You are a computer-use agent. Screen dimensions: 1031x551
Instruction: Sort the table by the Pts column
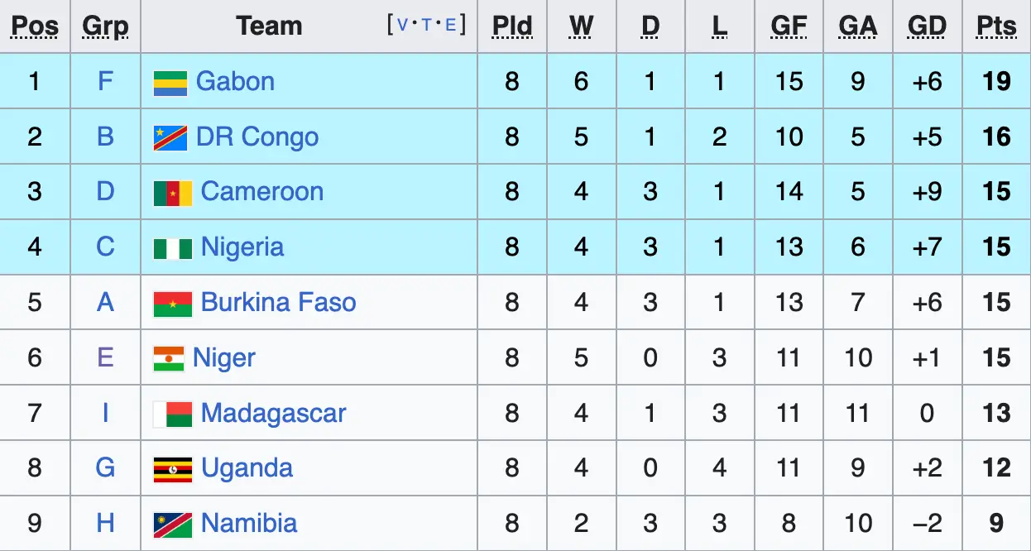tap(996, 26)
